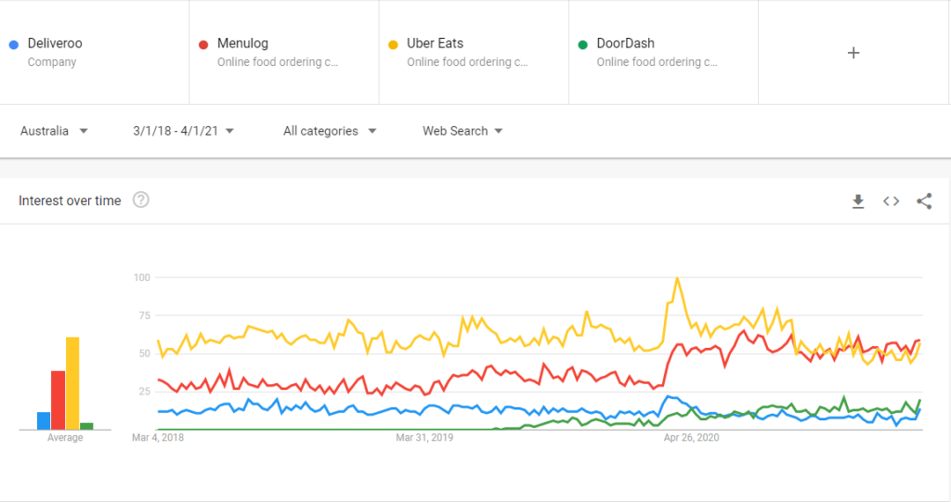Open the embed code icon
The width and height of the screenshot is (951, 502).
[x=891, y=201]
